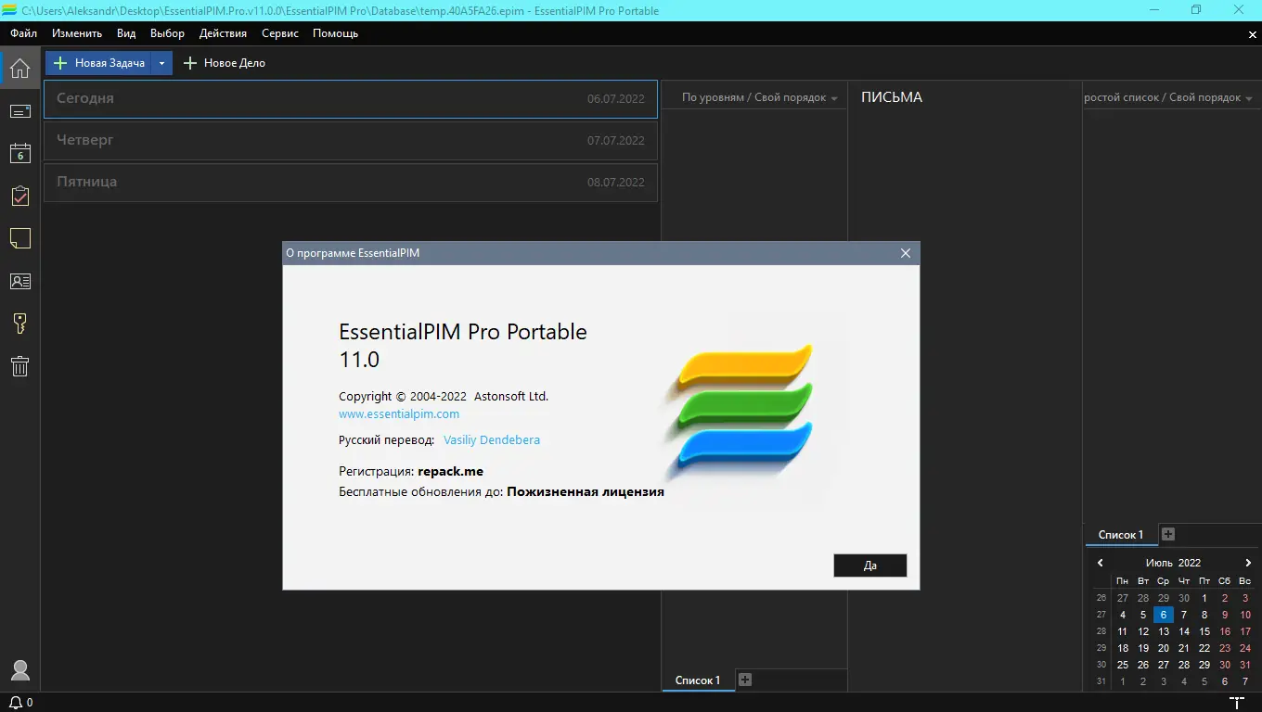
Task: Close the database using the menu bar X
Action: 1252,34
